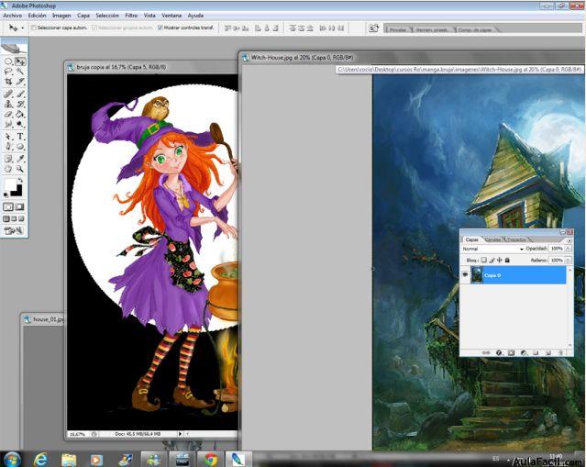
Task: Select the Ellipse shape tool
Action: tap(20, 146)
